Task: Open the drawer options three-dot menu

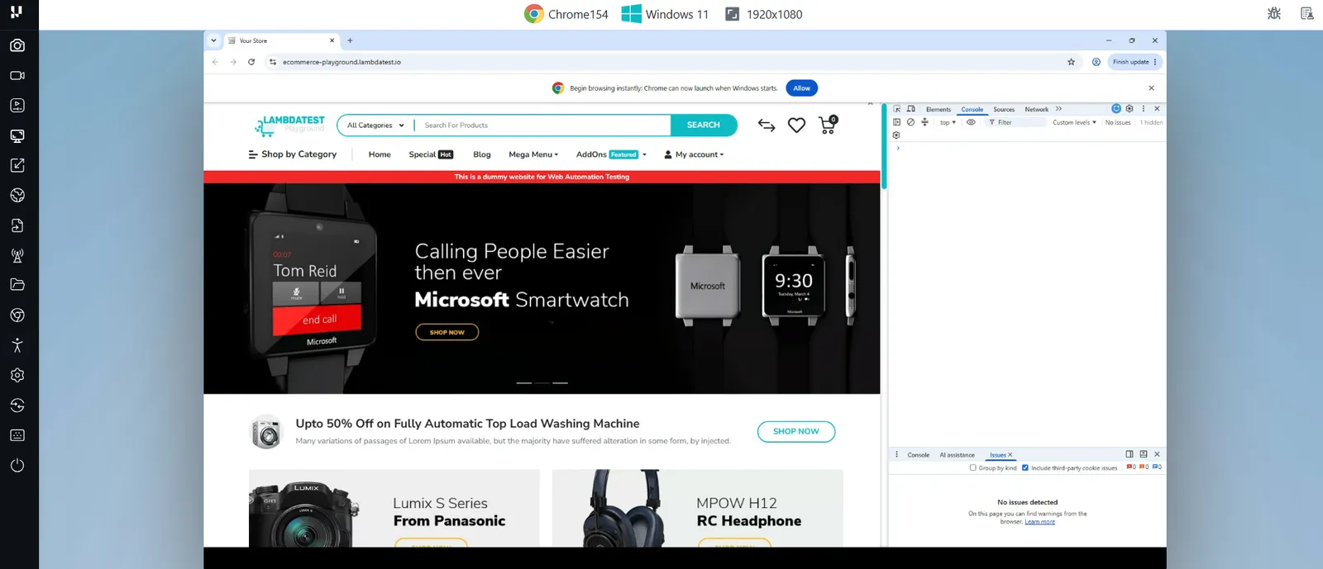Action: (x=896, y=454)
